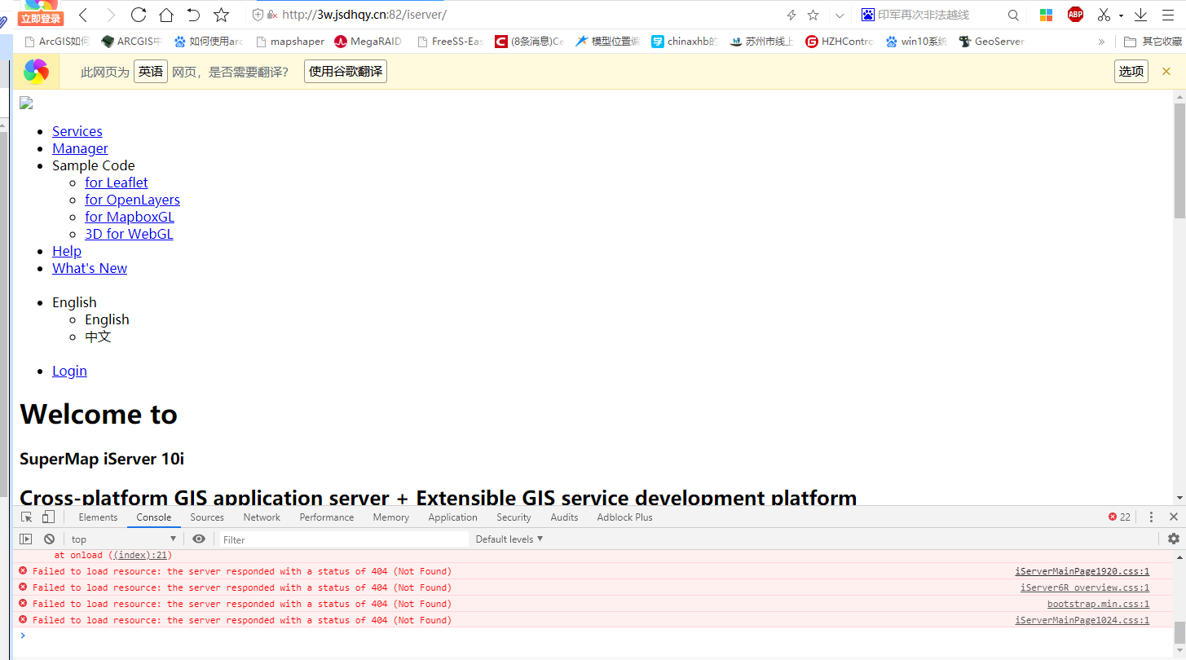Switch to the Network tab
Image resolution: width=1186 pixels, height=660 pixels.
pyautogui.click(x=262, y=517)
